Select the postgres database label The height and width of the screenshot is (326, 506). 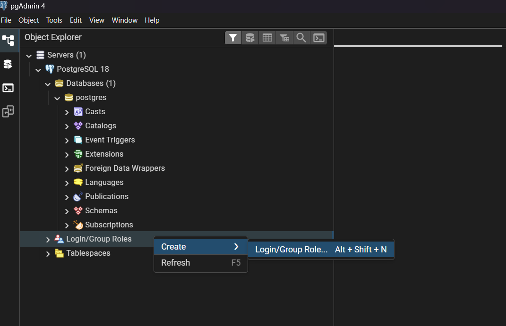click(x=91, y=98)
